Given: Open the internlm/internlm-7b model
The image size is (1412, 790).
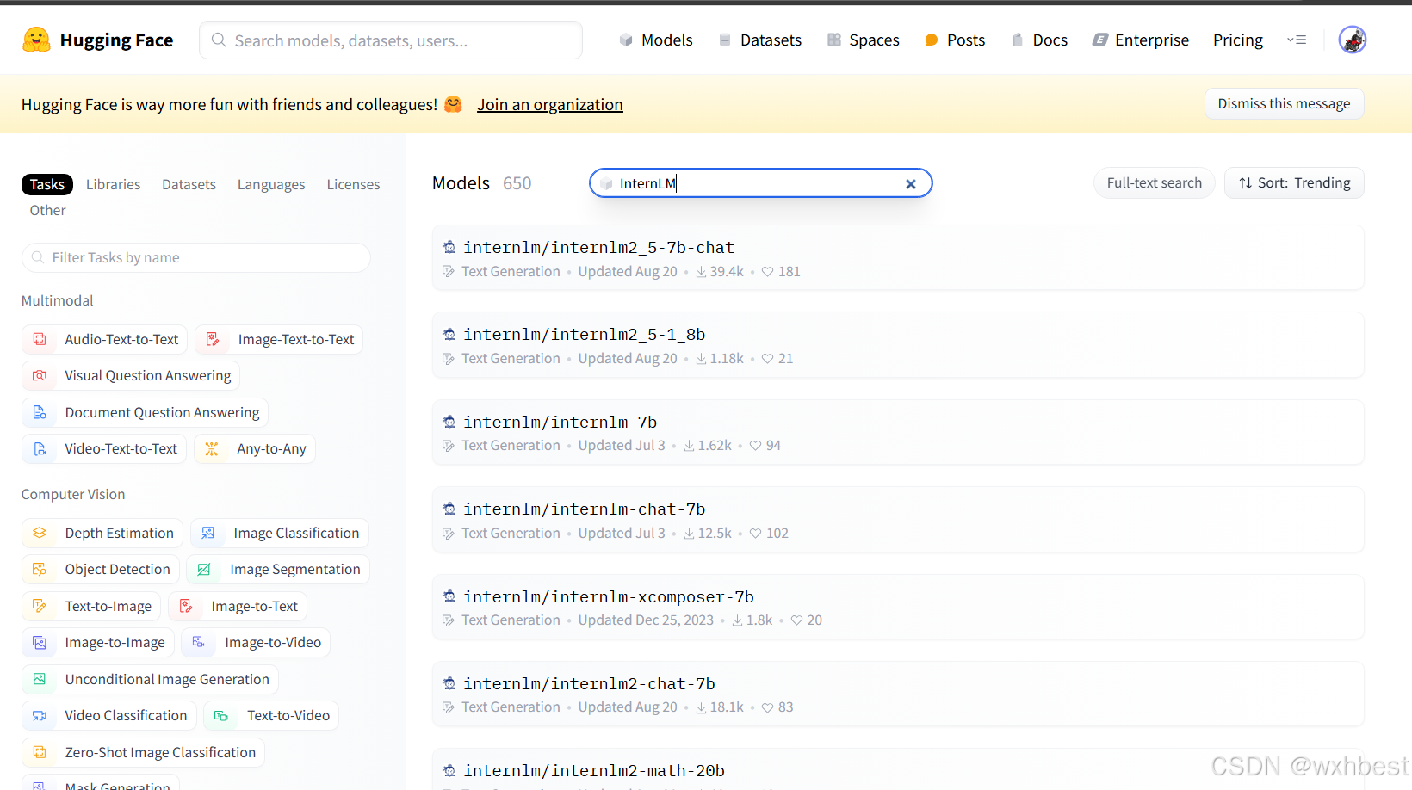Looking at the screenshot, I should 898,433.
